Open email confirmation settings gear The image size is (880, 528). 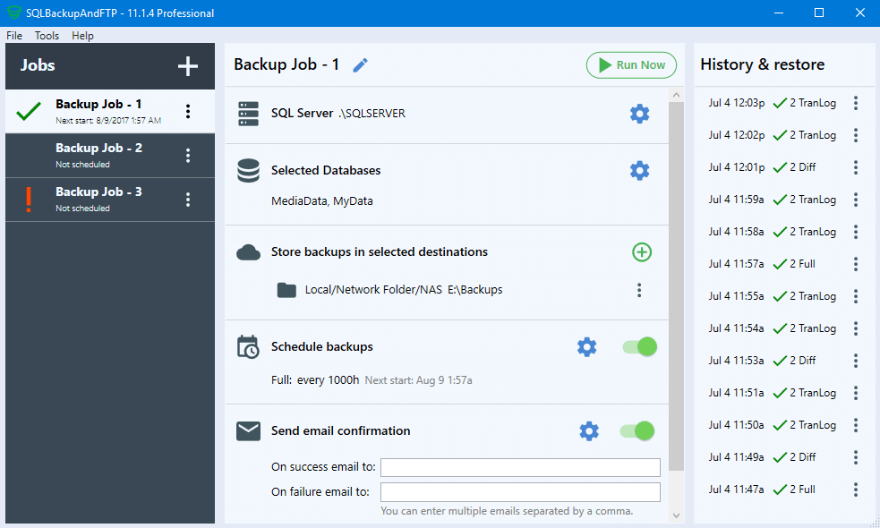pyautogui.click(x=588, y=430)
